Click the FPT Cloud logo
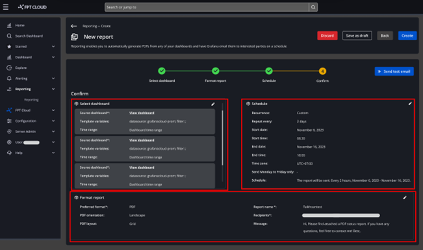 pos(32,7)
